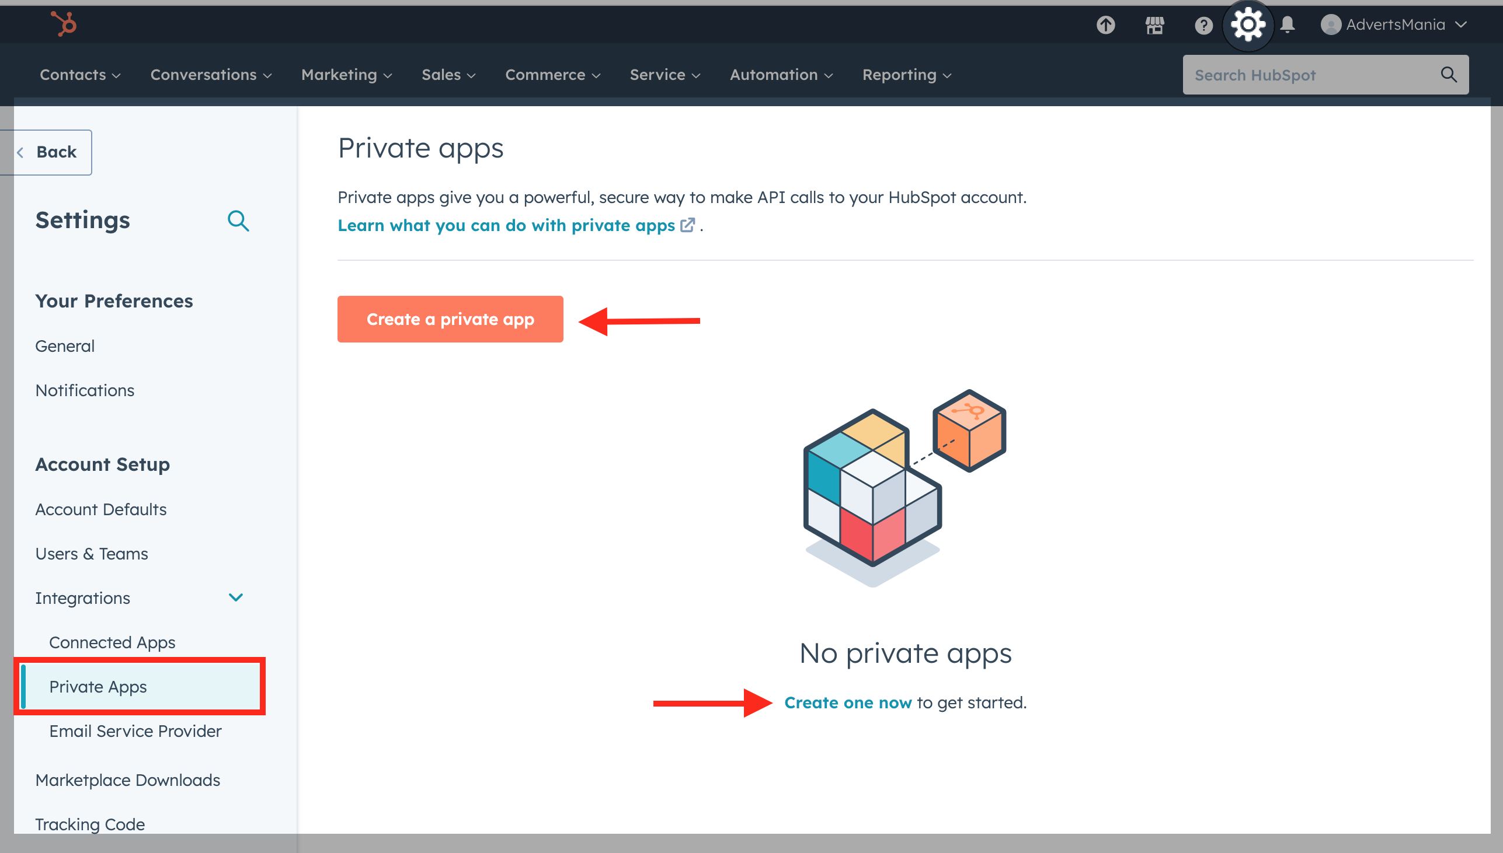Open the settings gear icon
The image size is (1503, 853).
point(1247,25)
